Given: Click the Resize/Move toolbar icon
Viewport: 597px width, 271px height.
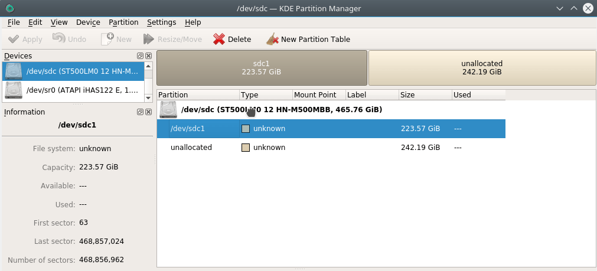Looking at the screenshot, I should pyautogui.click(x=148, y=39).
